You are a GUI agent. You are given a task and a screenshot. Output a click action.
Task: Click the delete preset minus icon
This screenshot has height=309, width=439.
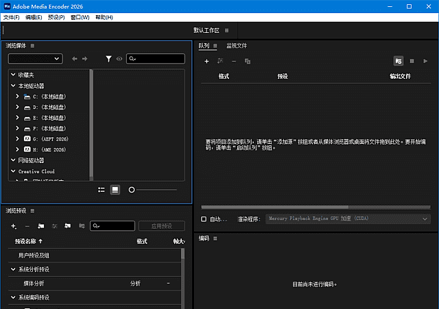27,226
